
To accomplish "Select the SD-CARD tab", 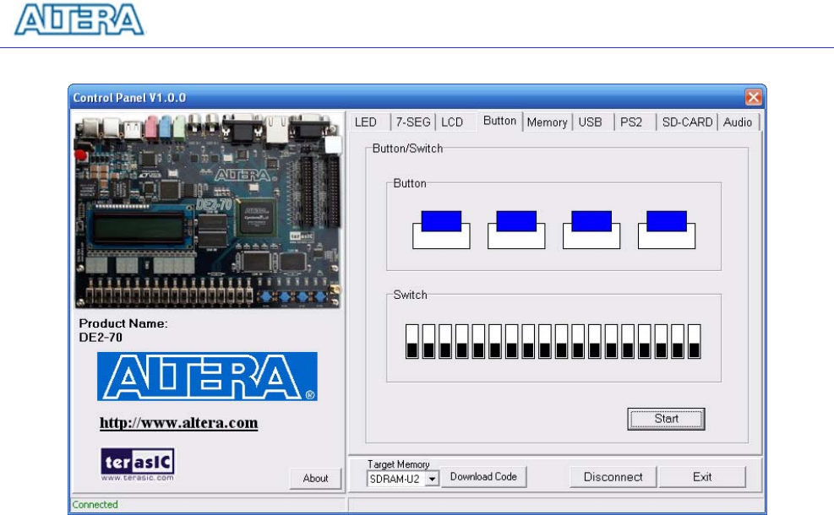I will click(x=687, y=122).
